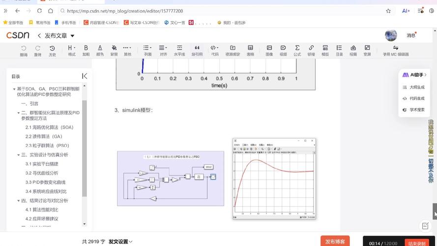Insert table of contents (目录) tool
This screenshot has height=246, width=437.
click(x=339, y=51)
